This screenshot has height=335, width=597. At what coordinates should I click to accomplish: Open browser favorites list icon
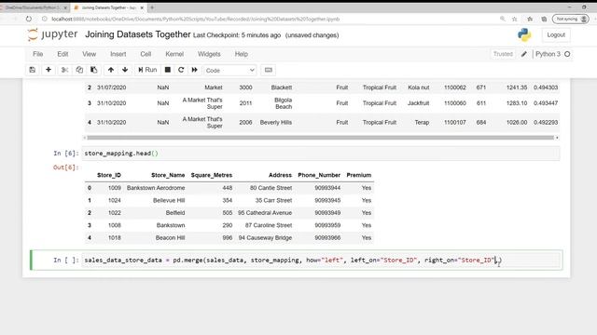pos(530,19)
